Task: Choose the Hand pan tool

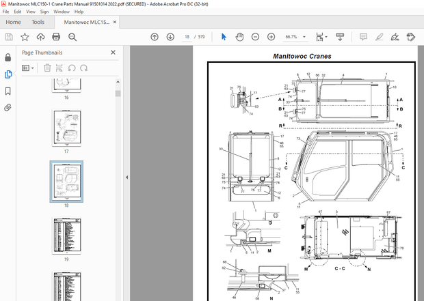Action: (x=239, y=37)
